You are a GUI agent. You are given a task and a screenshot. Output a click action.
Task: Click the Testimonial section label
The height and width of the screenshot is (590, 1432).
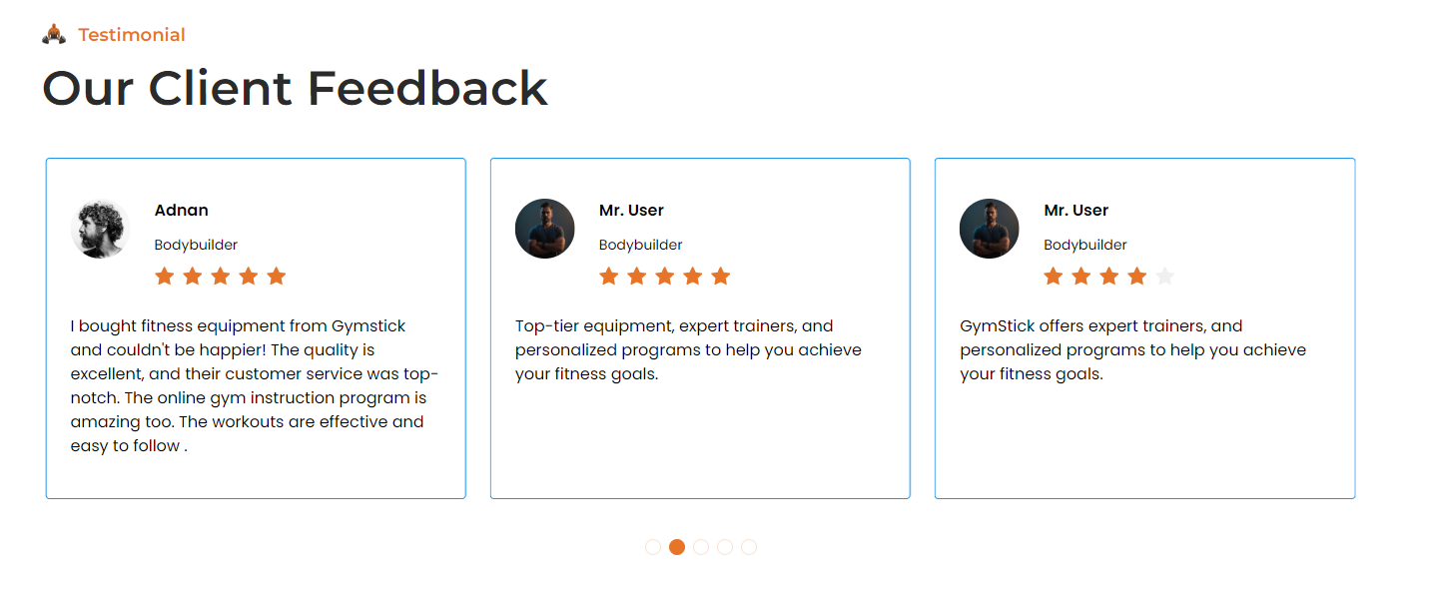(x=132, y=35)
